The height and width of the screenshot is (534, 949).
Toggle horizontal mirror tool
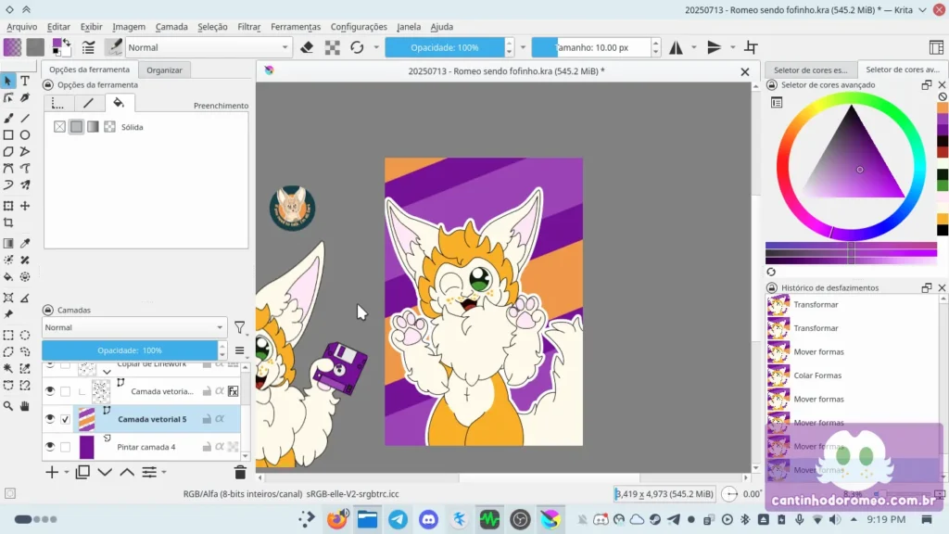tap(676, 47)
